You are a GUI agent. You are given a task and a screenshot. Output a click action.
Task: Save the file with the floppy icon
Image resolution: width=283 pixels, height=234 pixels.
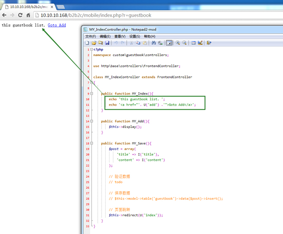click(x=107, y=43)
